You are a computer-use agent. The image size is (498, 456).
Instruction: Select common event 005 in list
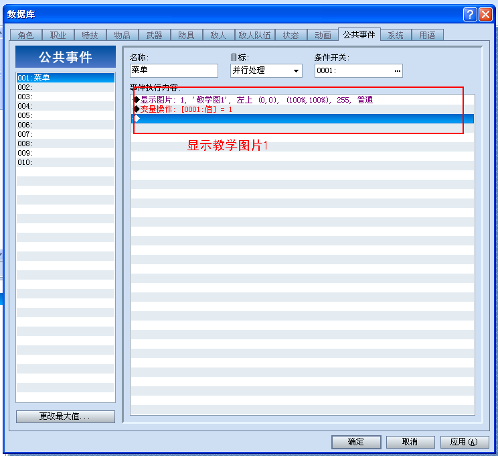(66, 115)
